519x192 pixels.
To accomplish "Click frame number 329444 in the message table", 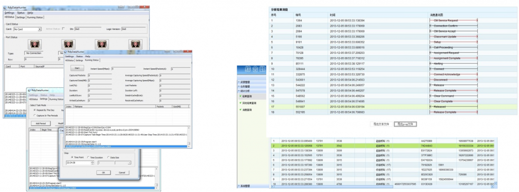I will (x=301, y=69).
